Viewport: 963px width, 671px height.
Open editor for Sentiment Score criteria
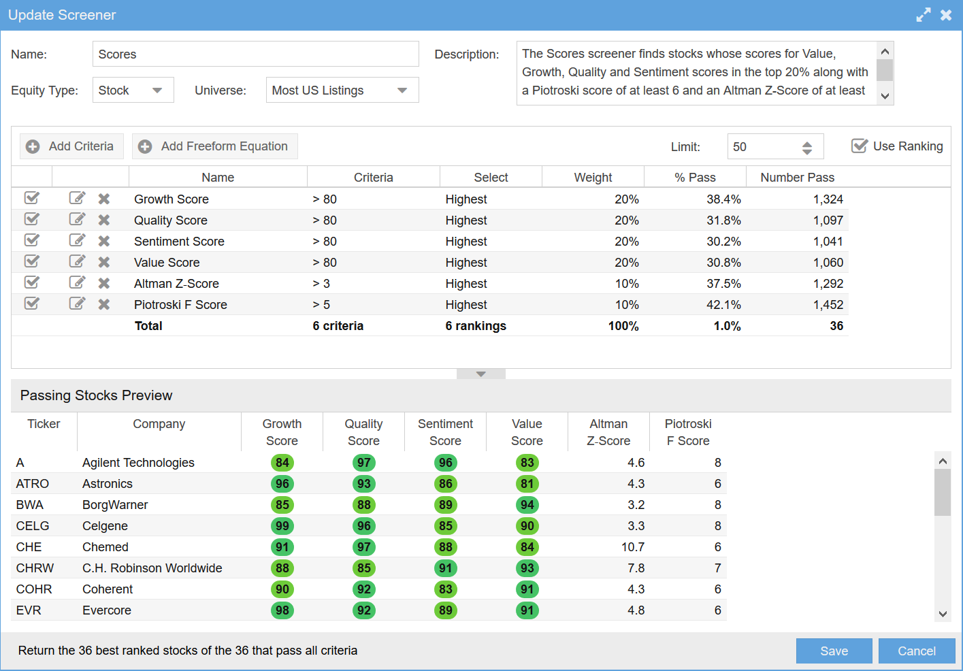tap(77, 240)
